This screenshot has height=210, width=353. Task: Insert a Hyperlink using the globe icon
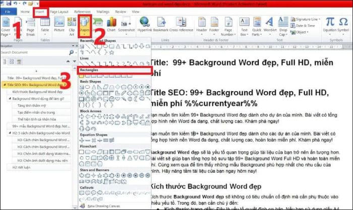(x=145, y=24)
